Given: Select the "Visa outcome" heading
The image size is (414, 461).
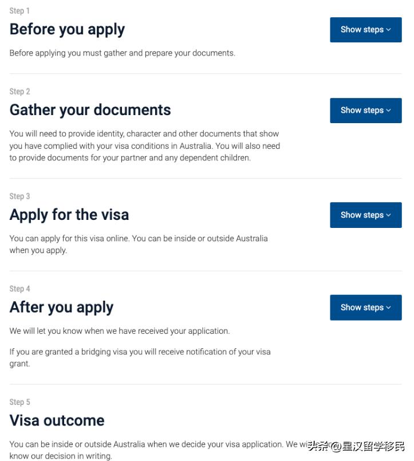Looking at the screenshot, I should 57,420.
